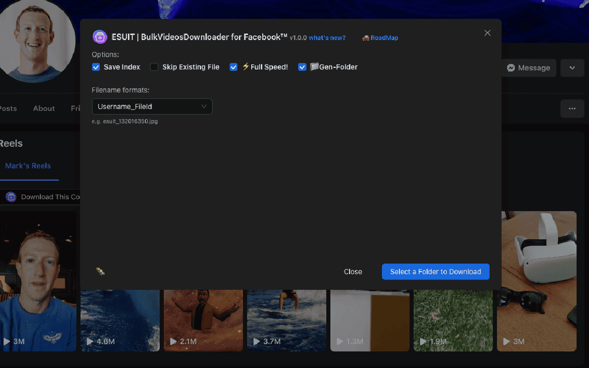Open the three-dots profile menu
589x368 pixels.
[572, 109]
